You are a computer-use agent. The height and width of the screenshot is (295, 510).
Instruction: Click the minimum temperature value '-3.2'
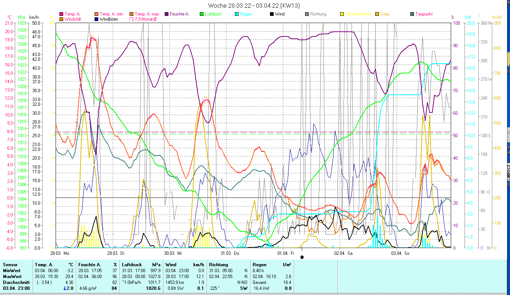69,270
